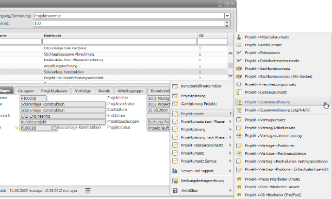Expand the highlighted Projektumsatz submenu arrow

click(230, 114)
